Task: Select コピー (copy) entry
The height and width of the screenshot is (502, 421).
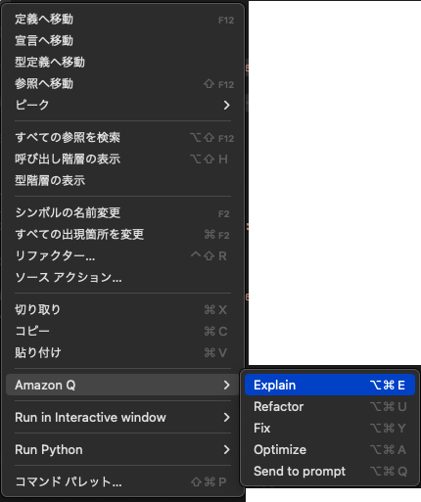Action: point(122,332)
